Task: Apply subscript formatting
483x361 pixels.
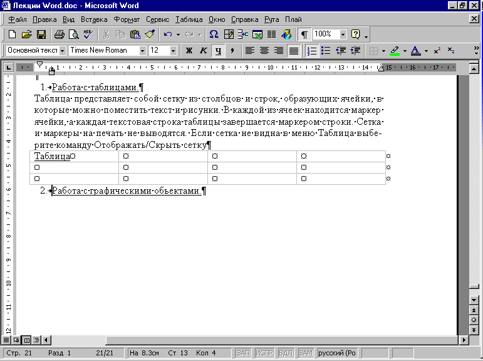Action: point(451,51)
